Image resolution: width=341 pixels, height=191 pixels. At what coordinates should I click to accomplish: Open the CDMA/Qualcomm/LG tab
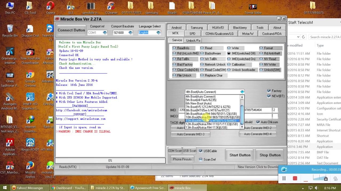point(219,34)
